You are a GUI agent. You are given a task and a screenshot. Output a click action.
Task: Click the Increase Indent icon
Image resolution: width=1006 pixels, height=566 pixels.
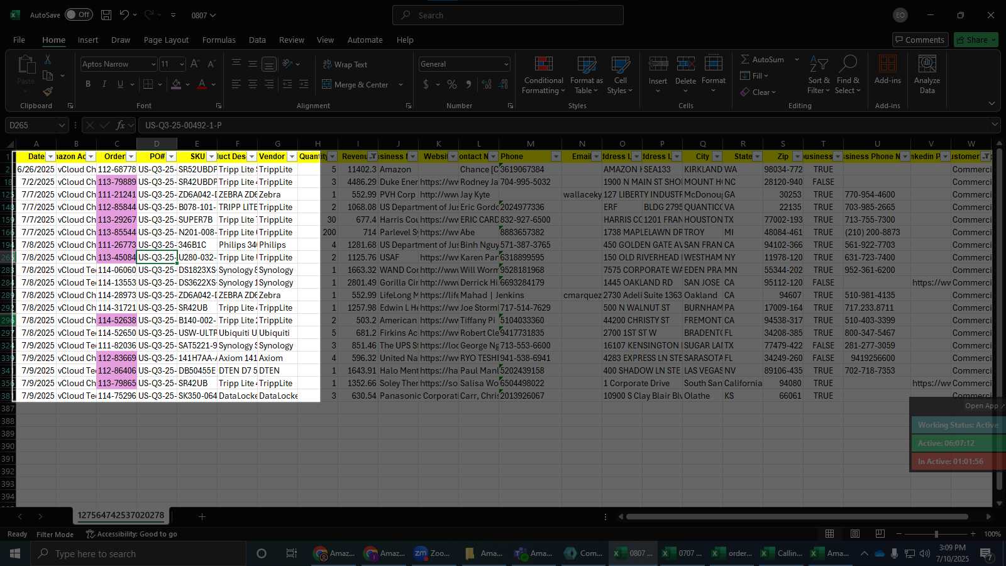click(304, 84)
